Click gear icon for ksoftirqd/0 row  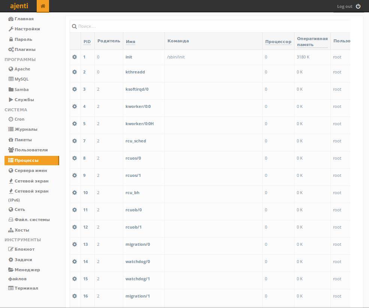pos(75,89)
